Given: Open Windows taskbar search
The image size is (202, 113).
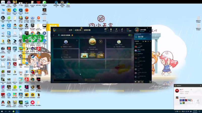Looking at the screenshot, I should 6,111.
